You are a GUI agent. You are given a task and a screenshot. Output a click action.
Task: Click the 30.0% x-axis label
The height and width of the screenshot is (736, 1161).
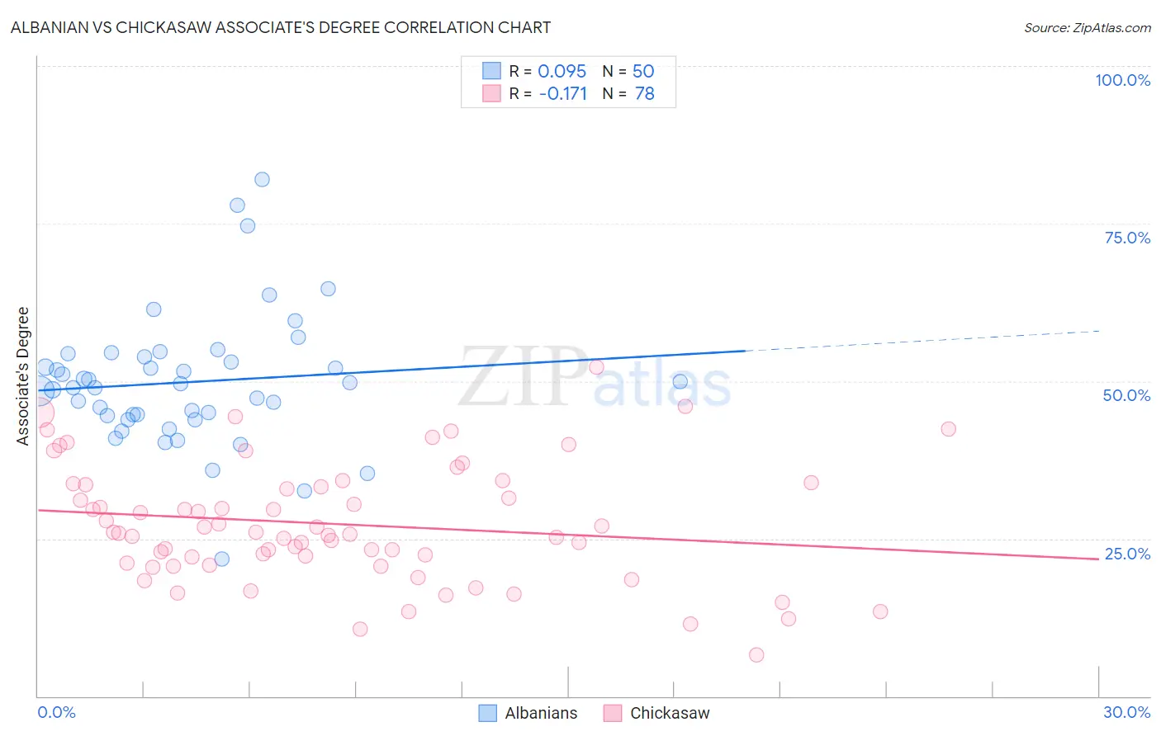tap(1127, 712)
